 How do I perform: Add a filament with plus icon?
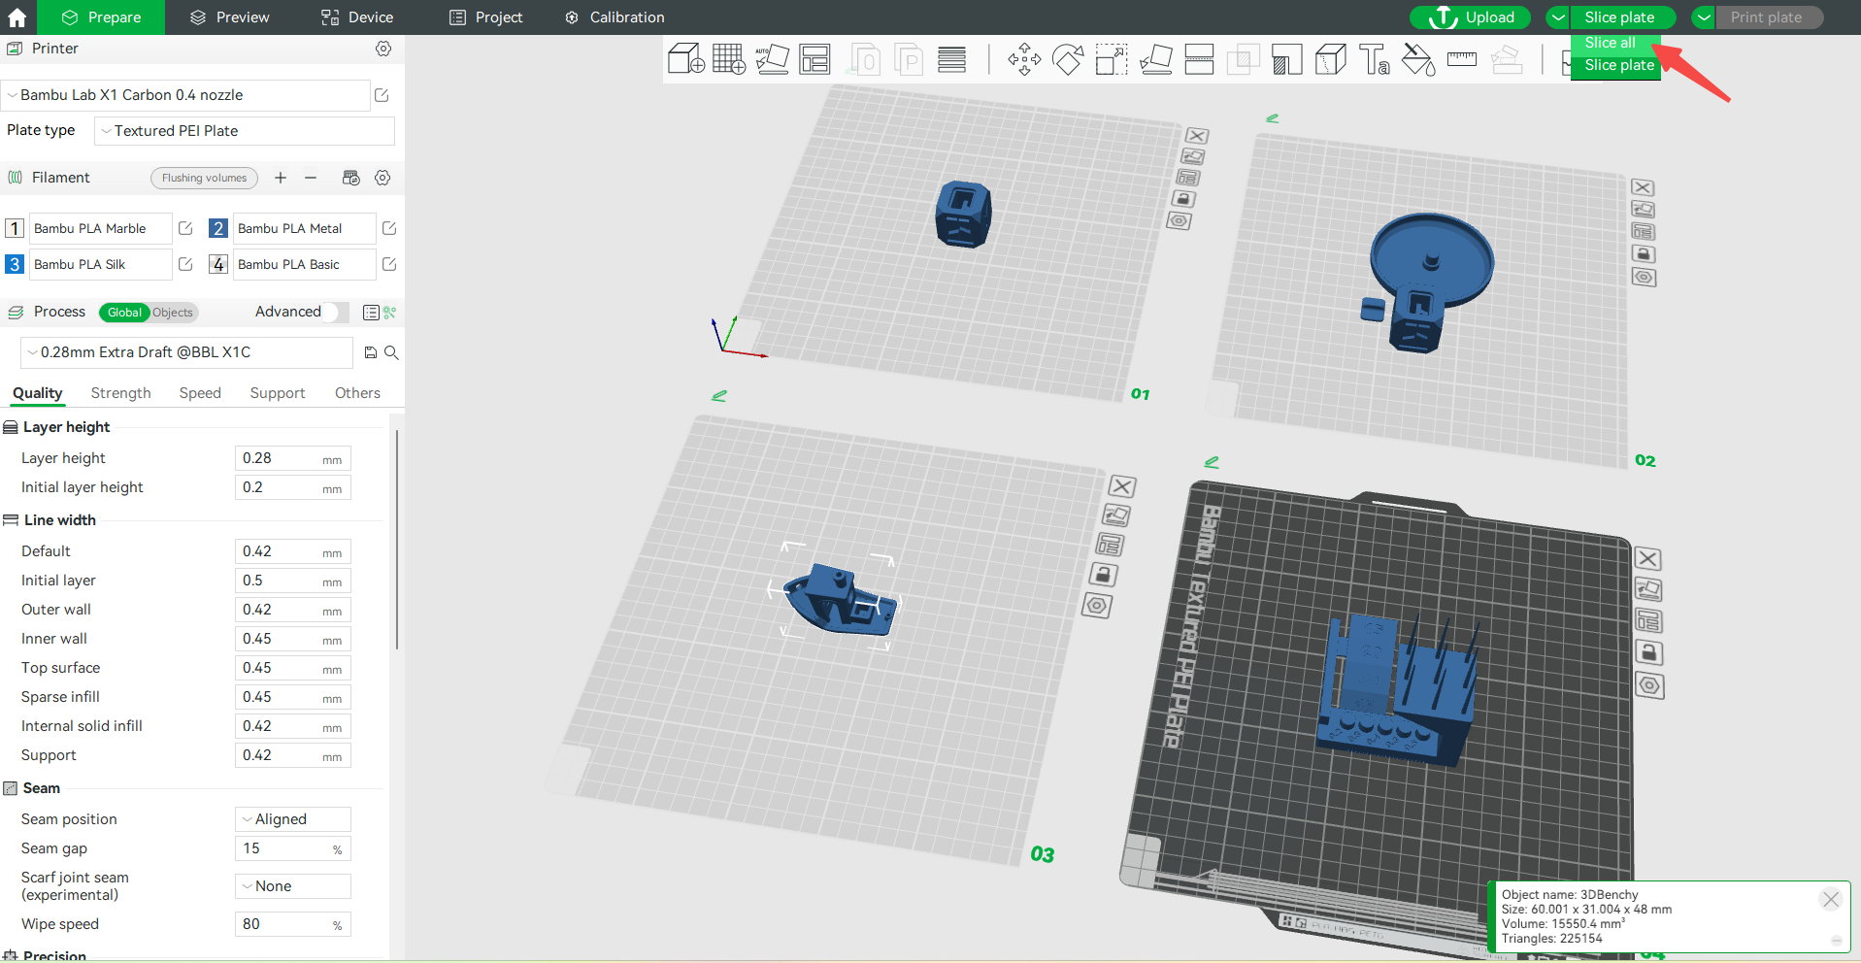click(x=281, y=178)
